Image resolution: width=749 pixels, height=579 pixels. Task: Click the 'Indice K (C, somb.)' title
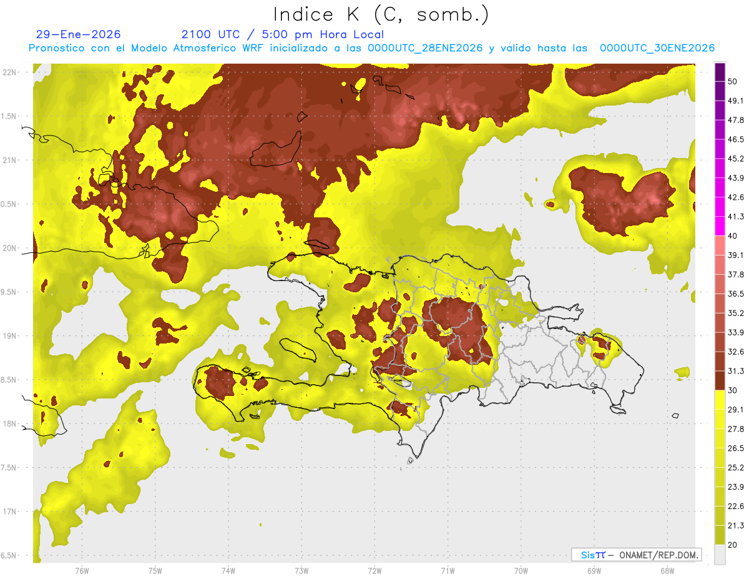pyautogui.click(x=381, y=14)
